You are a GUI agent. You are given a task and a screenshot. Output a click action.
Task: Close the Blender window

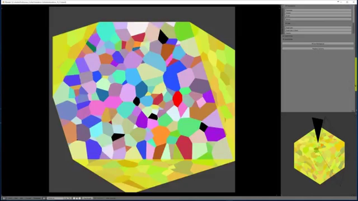click(x=354, y=2)
